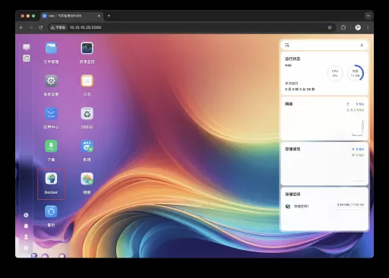Click the network traffic spike graph
This screenshot has width=389, height=278.
coord(358,128)
